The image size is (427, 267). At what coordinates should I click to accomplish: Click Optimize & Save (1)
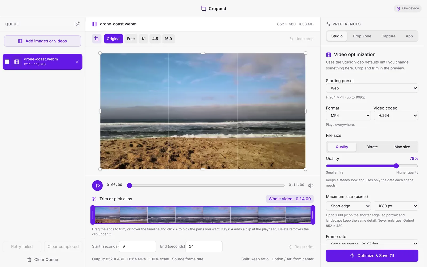372,256
